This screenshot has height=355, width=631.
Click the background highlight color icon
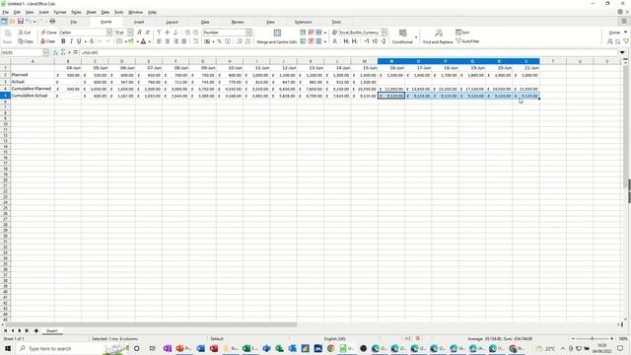click(131, 41)
